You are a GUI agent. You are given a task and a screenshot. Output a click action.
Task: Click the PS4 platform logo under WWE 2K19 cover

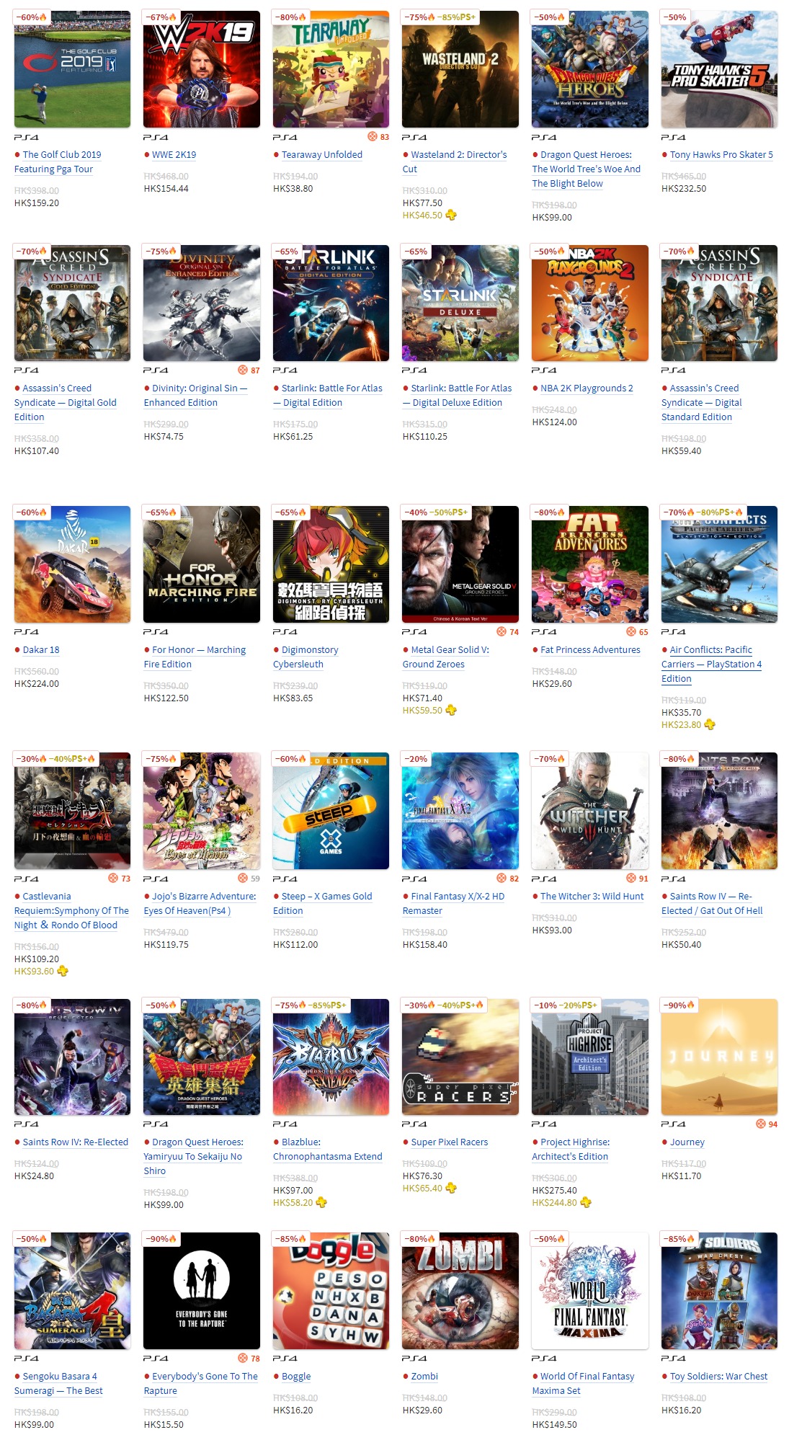156,137
